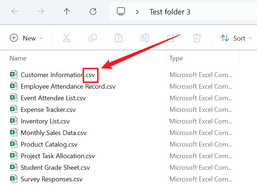
Task: Refresh the current folder view
Action: 93,12
